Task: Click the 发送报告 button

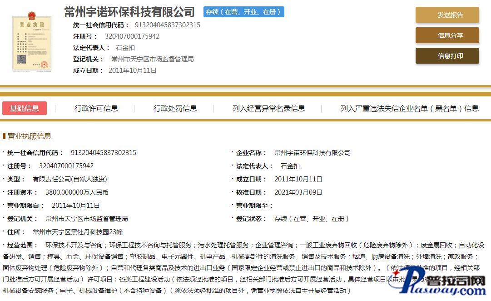Action: pyautogui.click(x=447, y=15)
